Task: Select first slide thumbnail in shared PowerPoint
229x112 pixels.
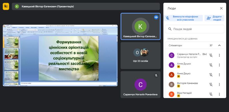Action: pos(11,42)
